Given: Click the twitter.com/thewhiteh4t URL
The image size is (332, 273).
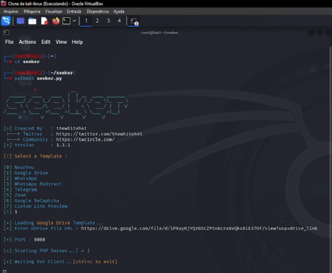Looking at the screenshot, I should pos(99,134).
